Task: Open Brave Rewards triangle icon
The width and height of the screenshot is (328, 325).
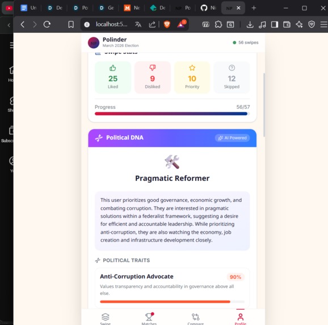Action: pyautogui.click(x=181, y=24)
